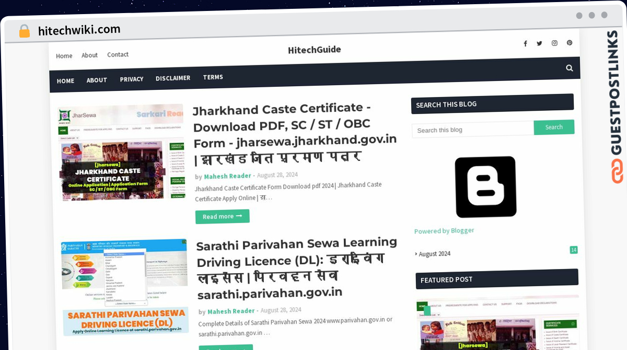Open the Jharkhand Caste Certificate thumbnail
This screenshot has width=627, height=350.
click(121, 152)
